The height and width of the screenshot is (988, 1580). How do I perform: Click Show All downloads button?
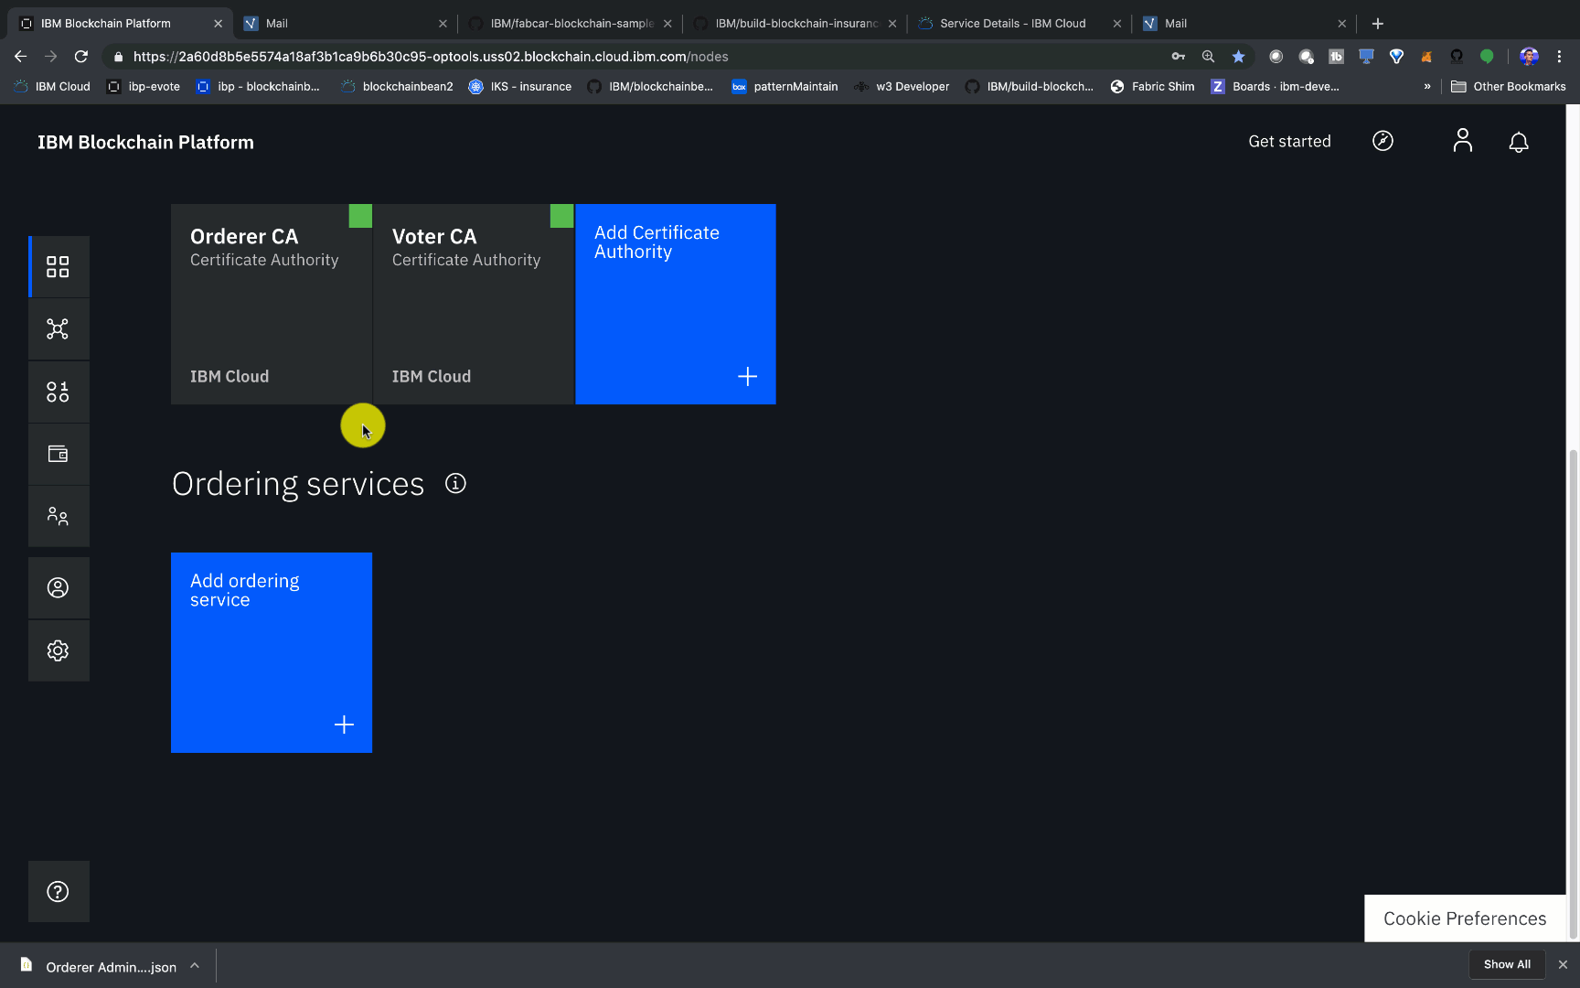click(x=1507, y=964)
